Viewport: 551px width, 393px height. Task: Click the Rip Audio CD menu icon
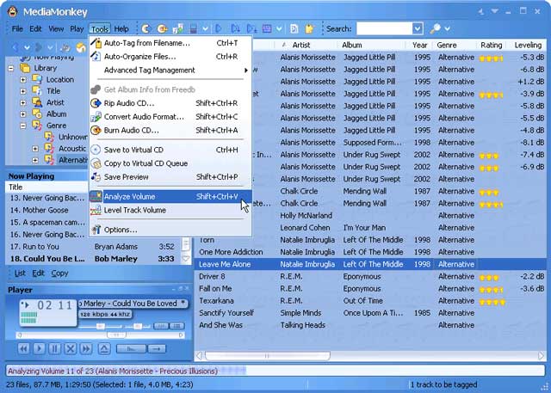pos(96,103)
